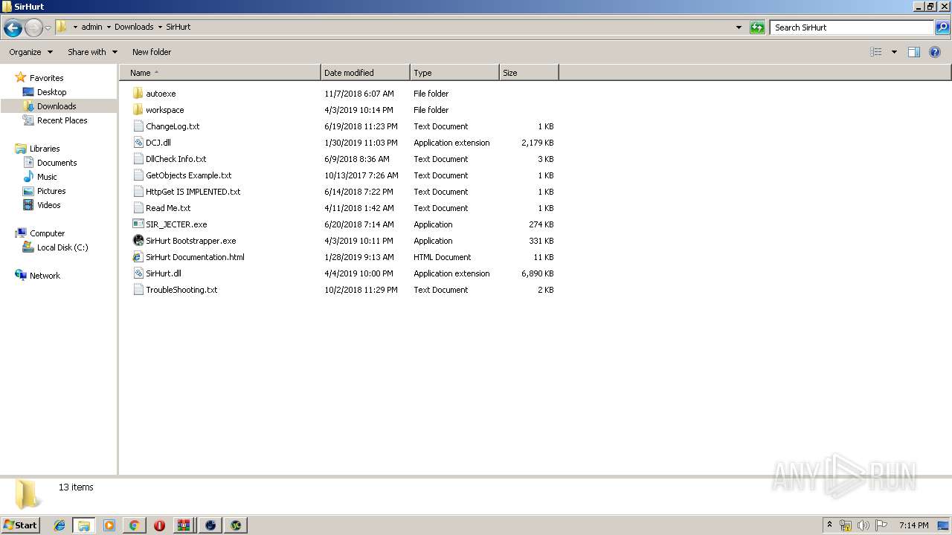Sort by Type column header
The image size is (952, 535).
[x=454, y=73]
